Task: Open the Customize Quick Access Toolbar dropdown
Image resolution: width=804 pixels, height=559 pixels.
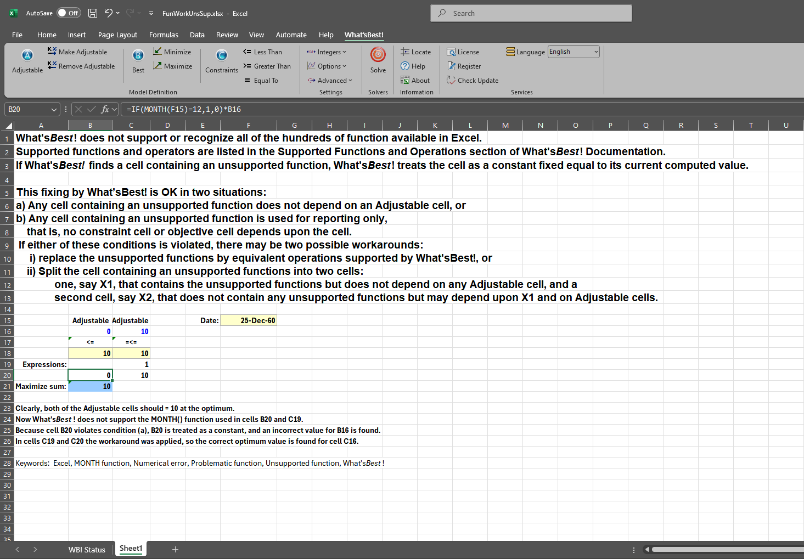Action: click(151, 13)
